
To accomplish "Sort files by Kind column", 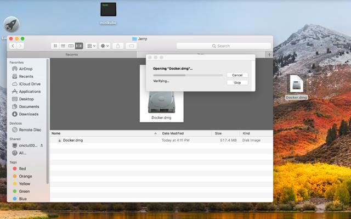I will [256, 133].
